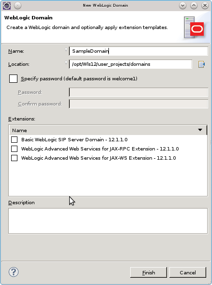Click the down-chevron minimize window button
Image resolution: width=212 pixels, height=285 pixels.
click(x=182, y=6)
